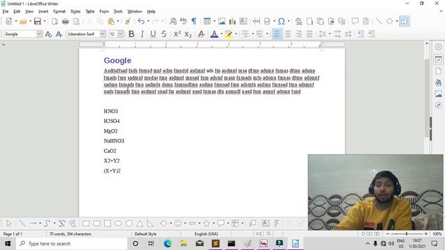Open the bullet list dropdown arrow

[x=253, y=34]
